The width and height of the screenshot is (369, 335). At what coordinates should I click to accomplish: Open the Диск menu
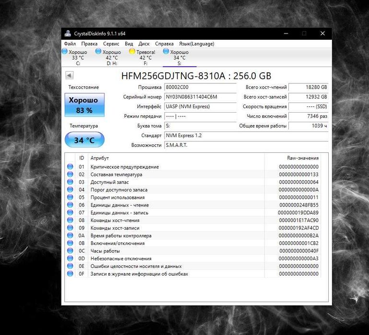144,44
